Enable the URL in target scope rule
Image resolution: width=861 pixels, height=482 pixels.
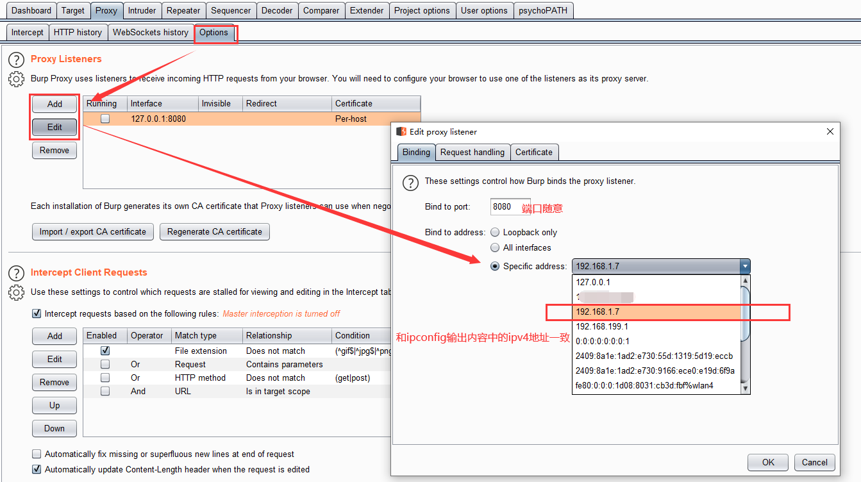point(105,391)
